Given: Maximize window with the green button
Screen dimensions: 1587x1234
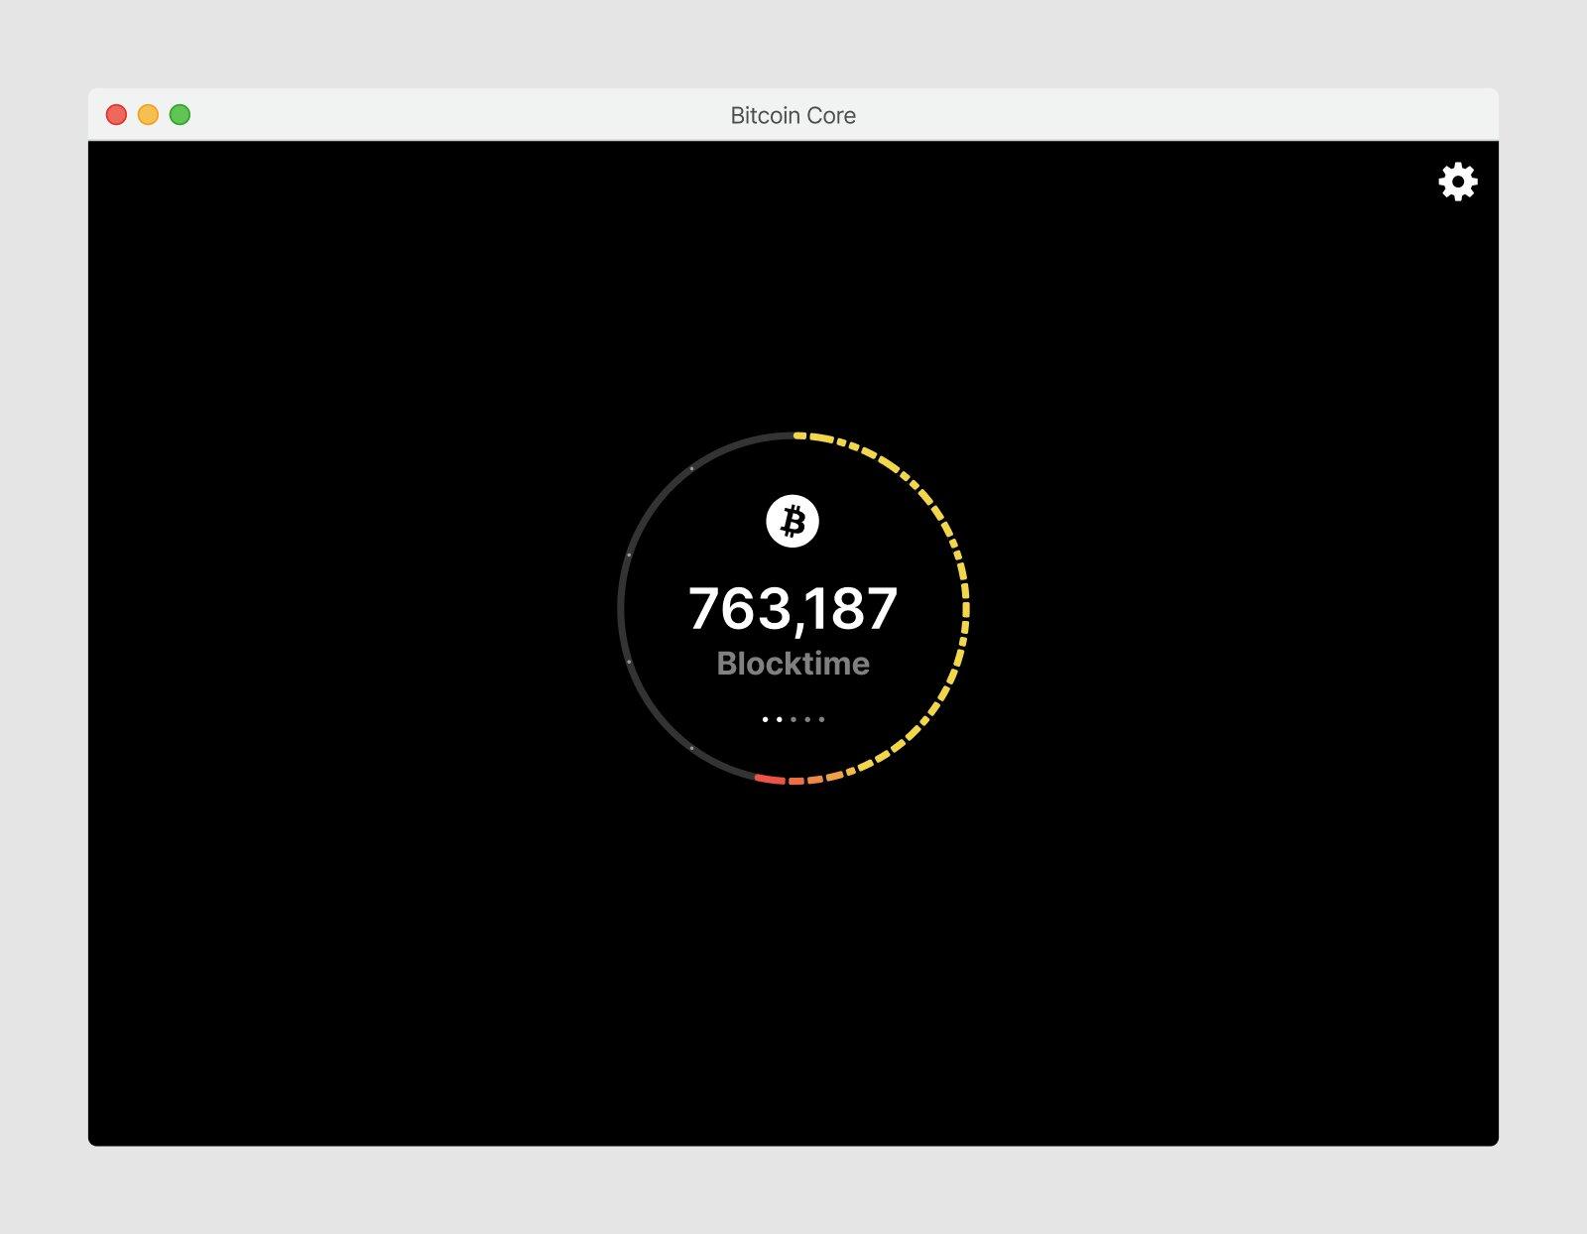Looking at the screenshot, I should [x=180, y=115].
